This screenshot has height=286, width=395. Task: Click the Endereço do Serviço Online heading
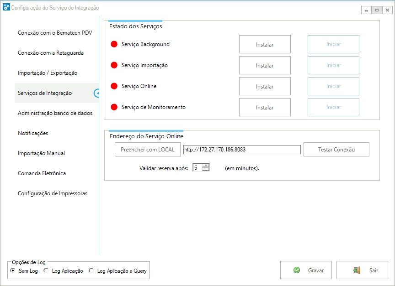click(x=146, y=136)
